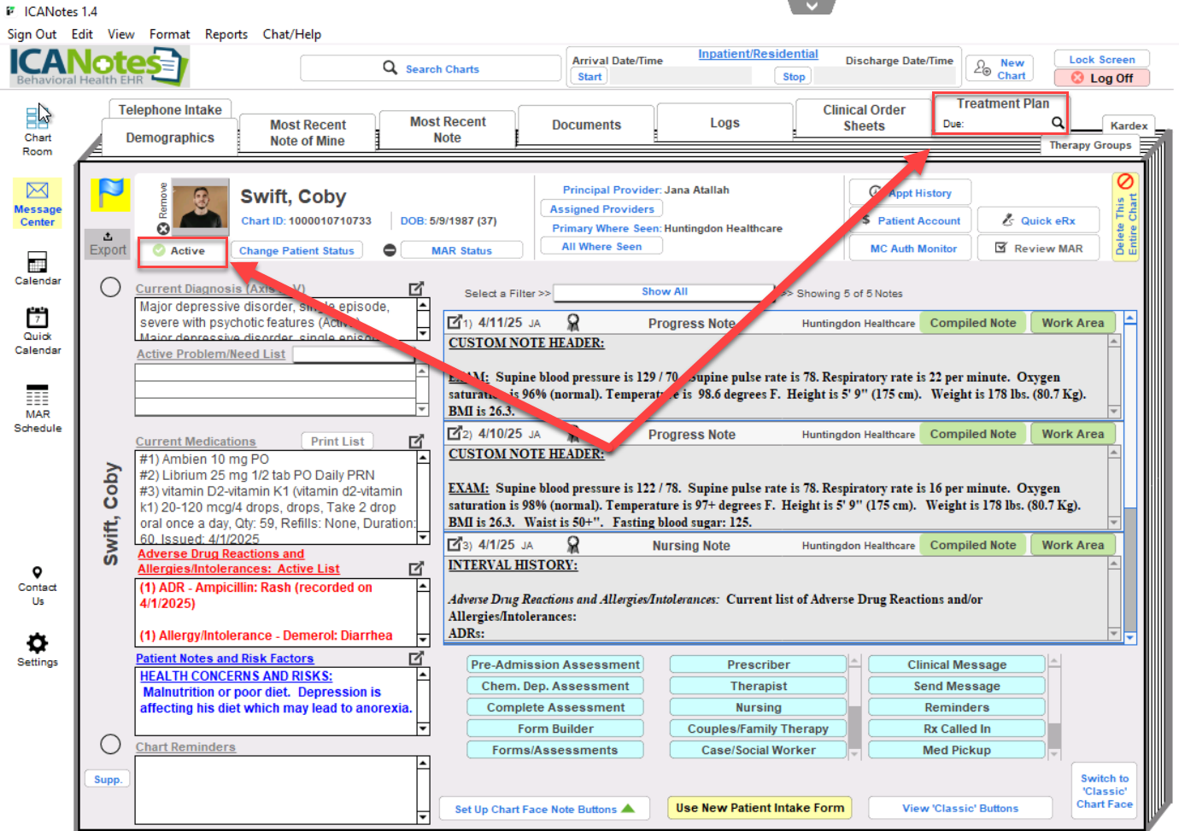Image resolution: width=1179 pixels, height=831 pixels.
Task: Open the Show All filter dropdown
Action: [664, 292]
